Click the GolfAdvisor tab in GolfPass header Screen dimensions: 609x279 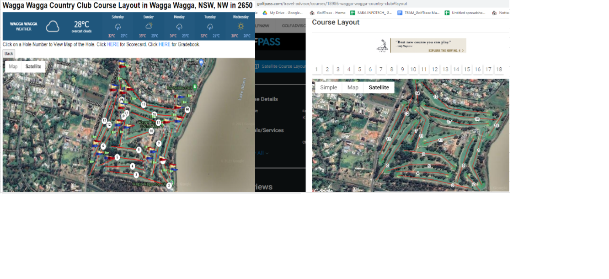pyautogui.click(x=293, y=26)
